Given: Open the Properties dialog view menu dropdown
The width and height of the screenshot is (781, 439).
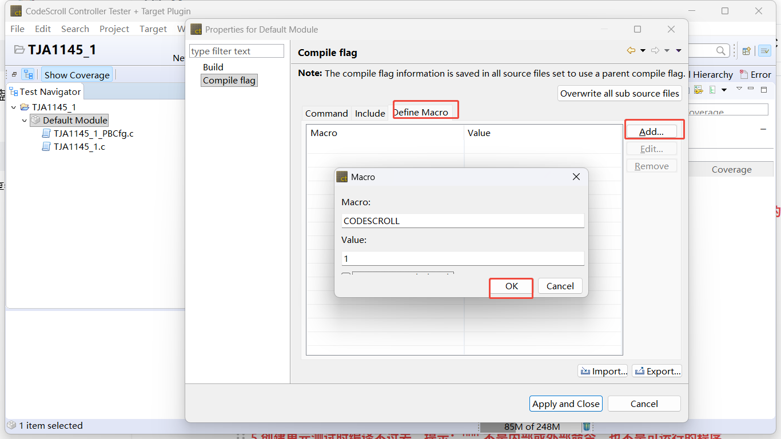Looking at the screenshot, I should pos(679,51).
